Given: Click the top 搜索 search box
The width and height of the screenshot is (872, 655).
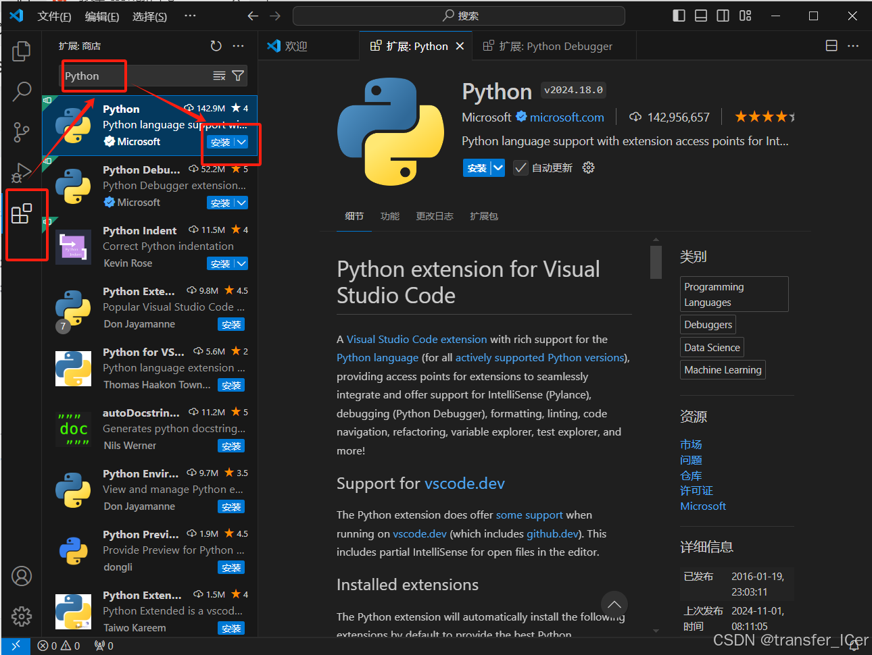Looking at the screenshot, I should [460, 16].
